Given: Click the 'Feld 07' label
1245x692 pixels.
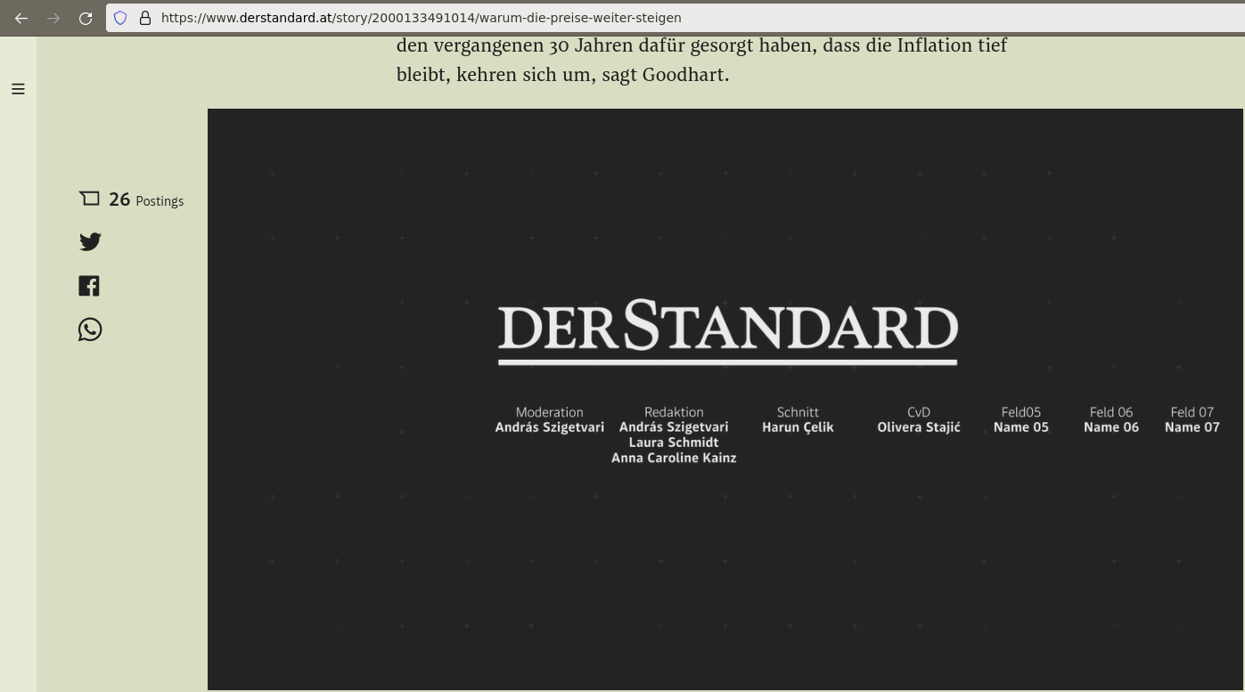Looking at the screenshot, I should click(1192, 412).
